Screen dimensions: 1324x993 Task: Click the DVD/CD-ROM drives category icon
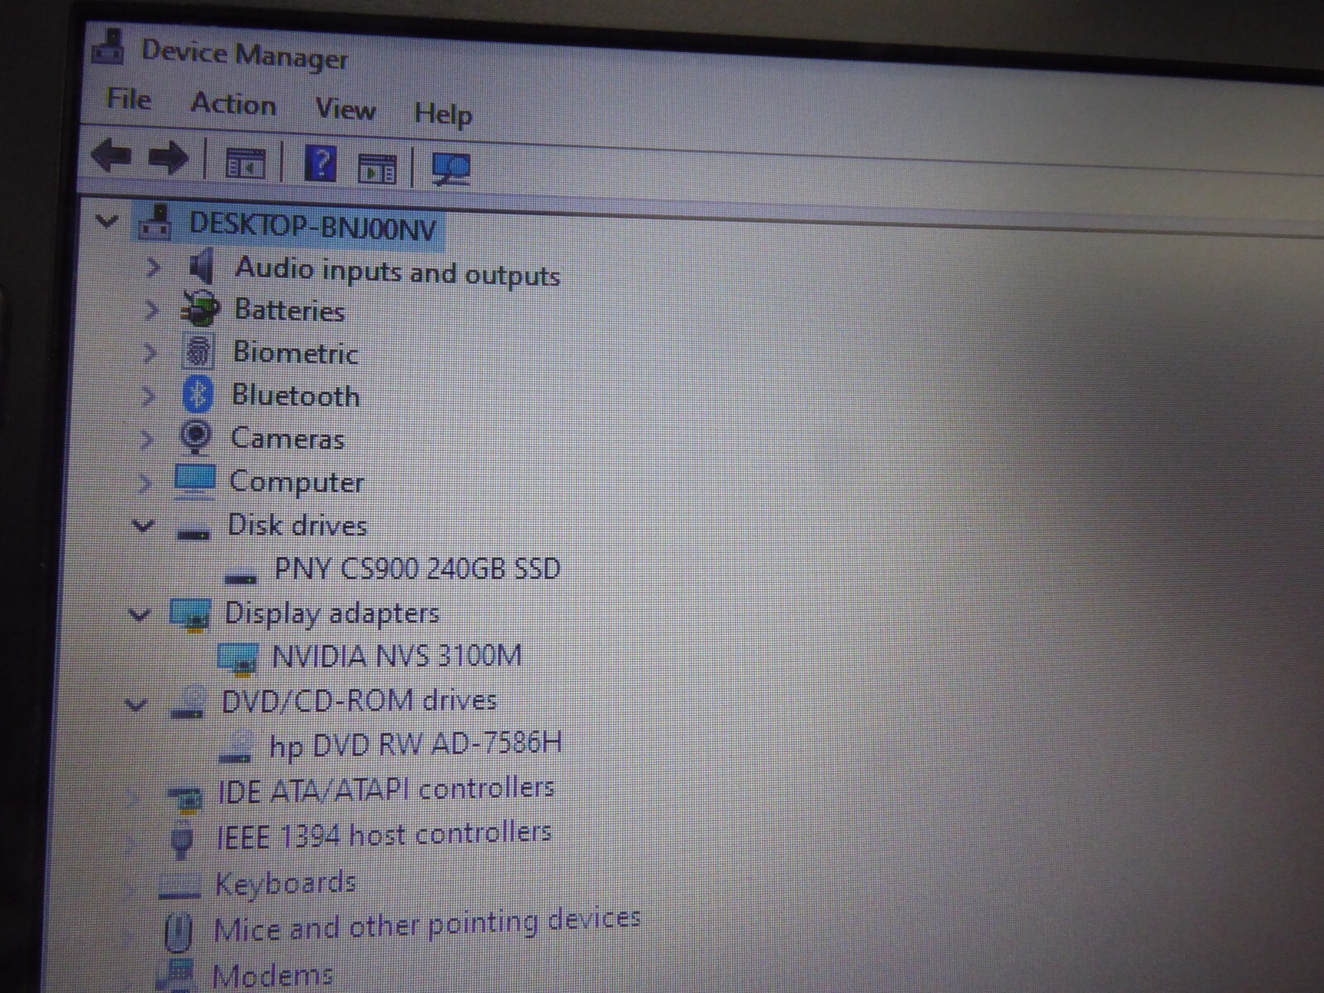pos(188,703)
